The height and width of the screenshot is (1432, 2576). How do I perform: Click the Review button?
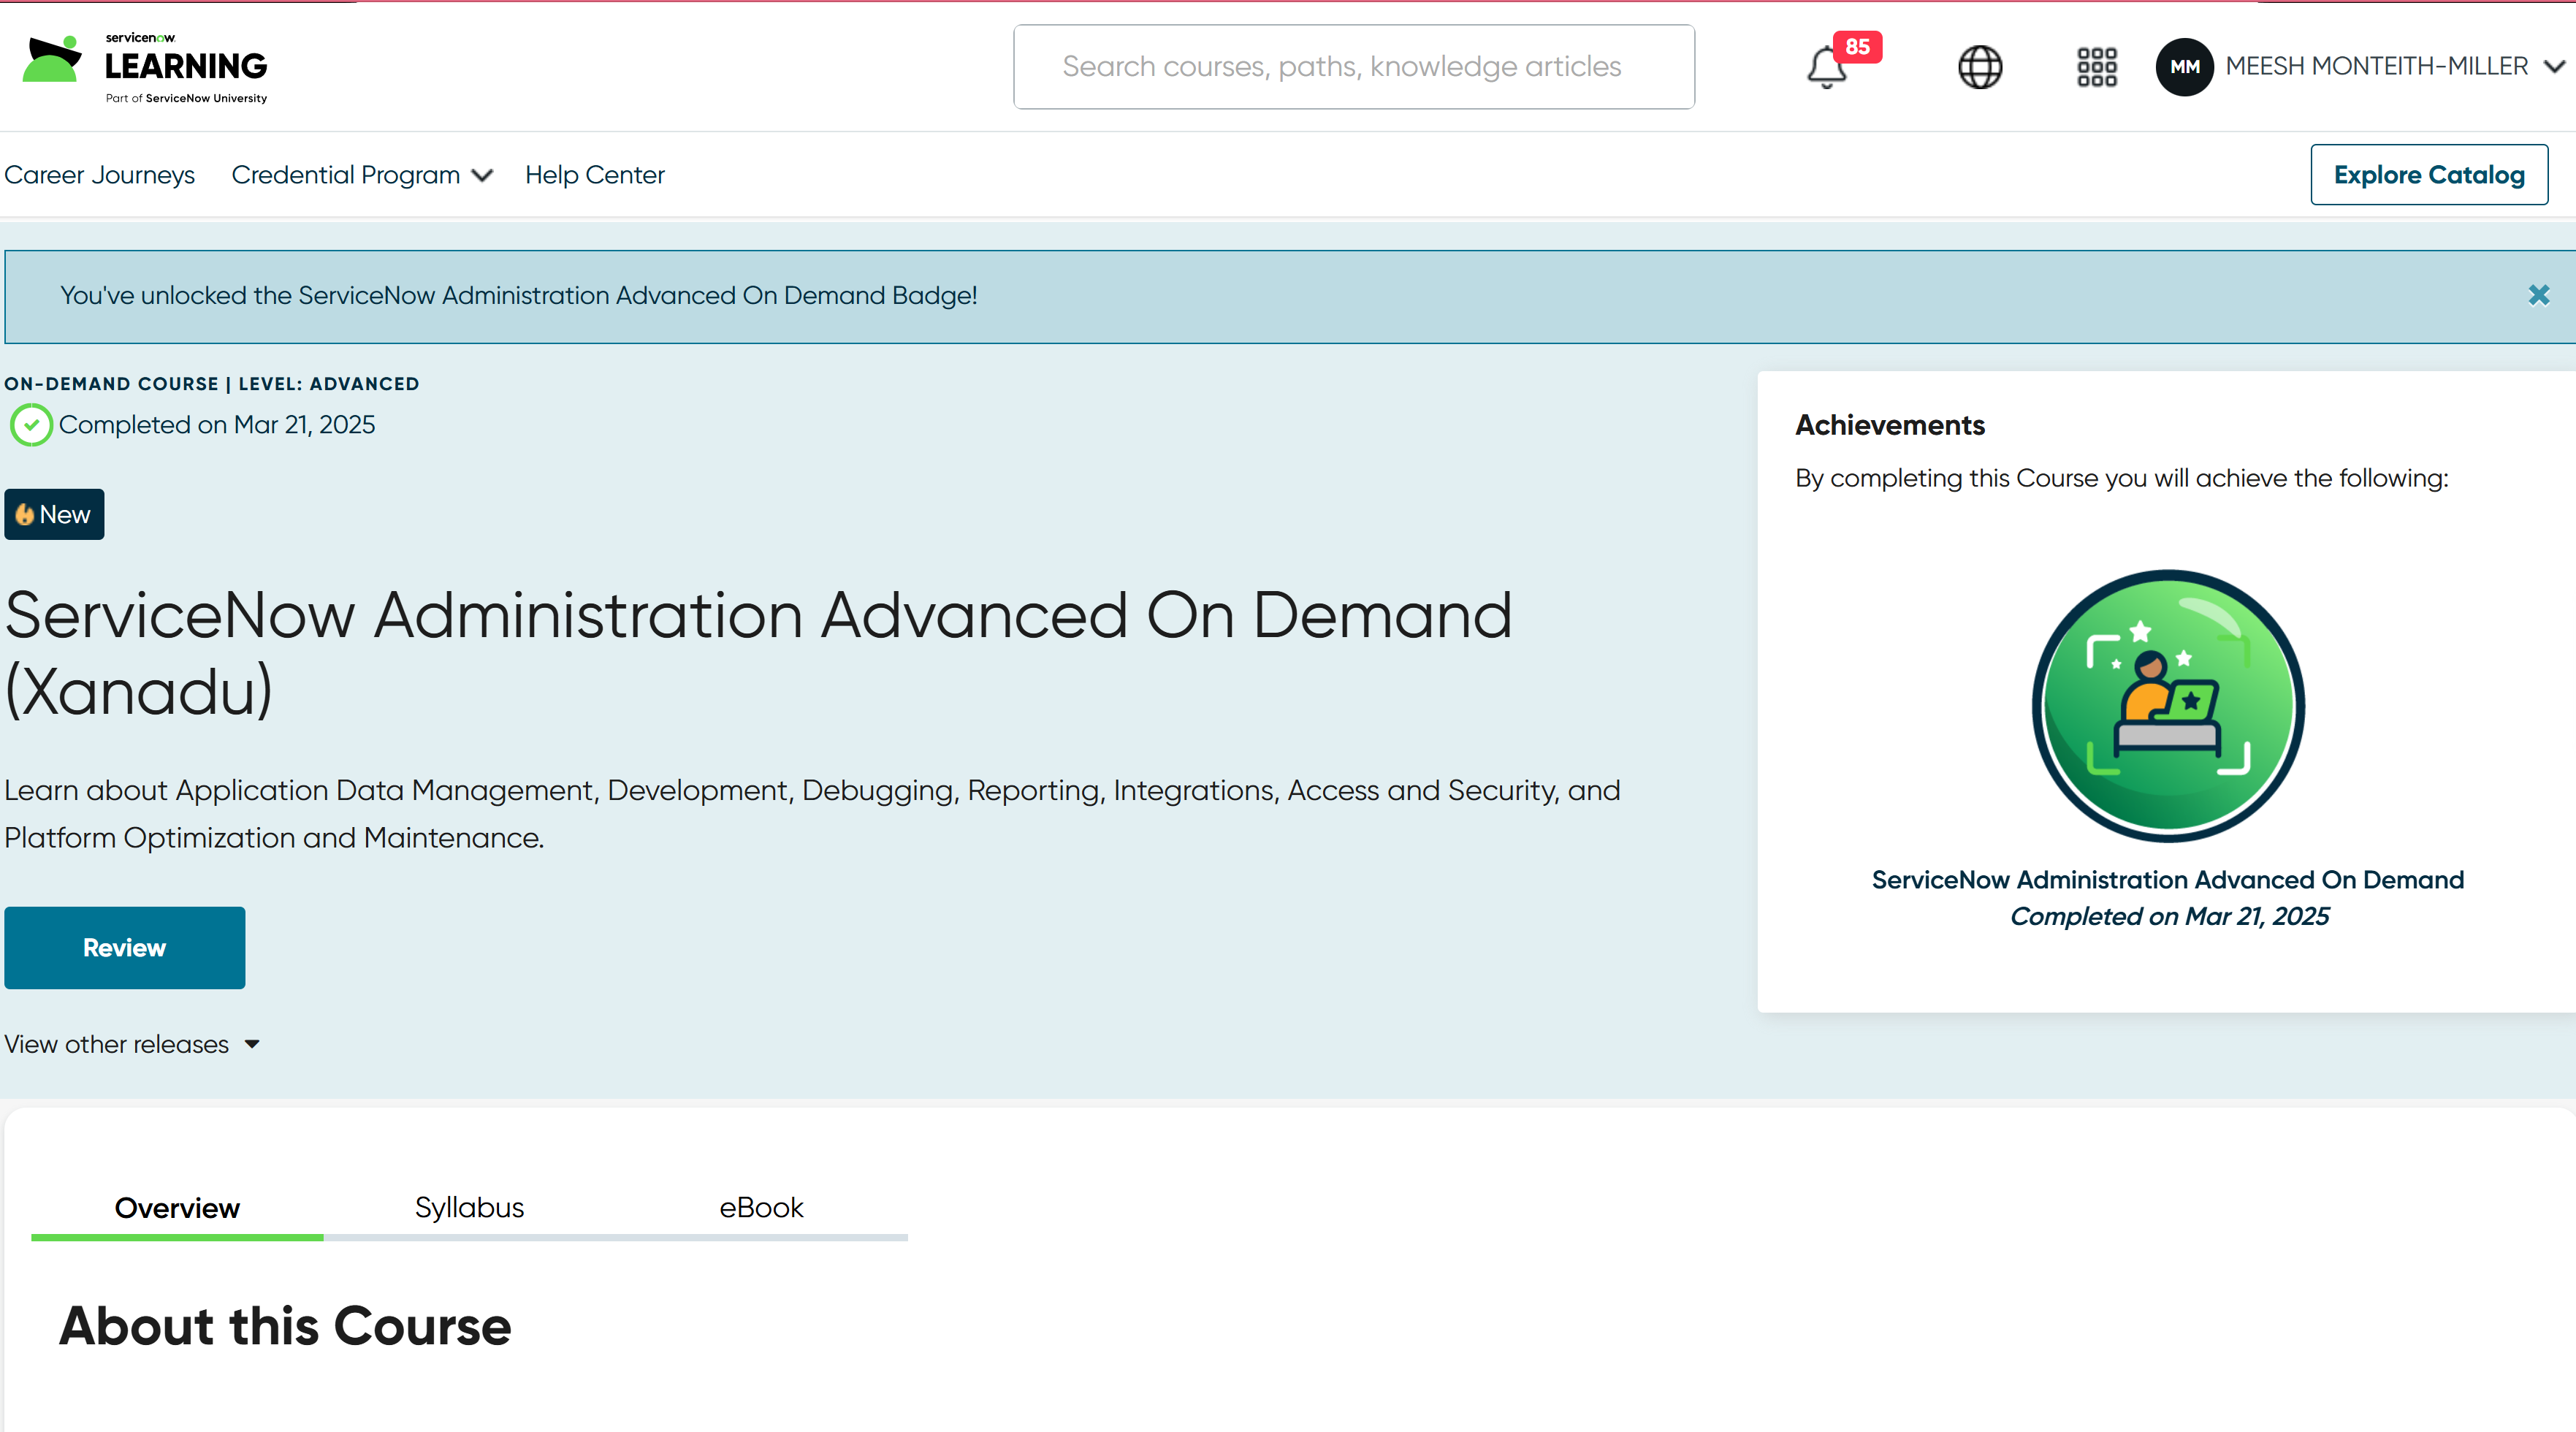124,947
